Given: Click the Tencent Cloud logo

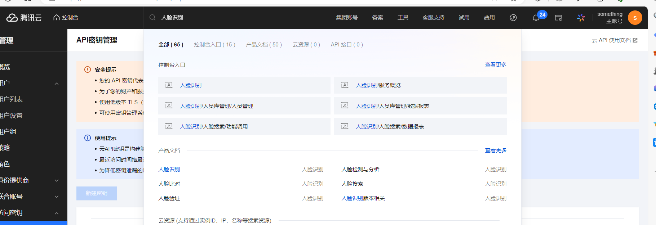Looking at the screenshot, I should pos(24,18).
